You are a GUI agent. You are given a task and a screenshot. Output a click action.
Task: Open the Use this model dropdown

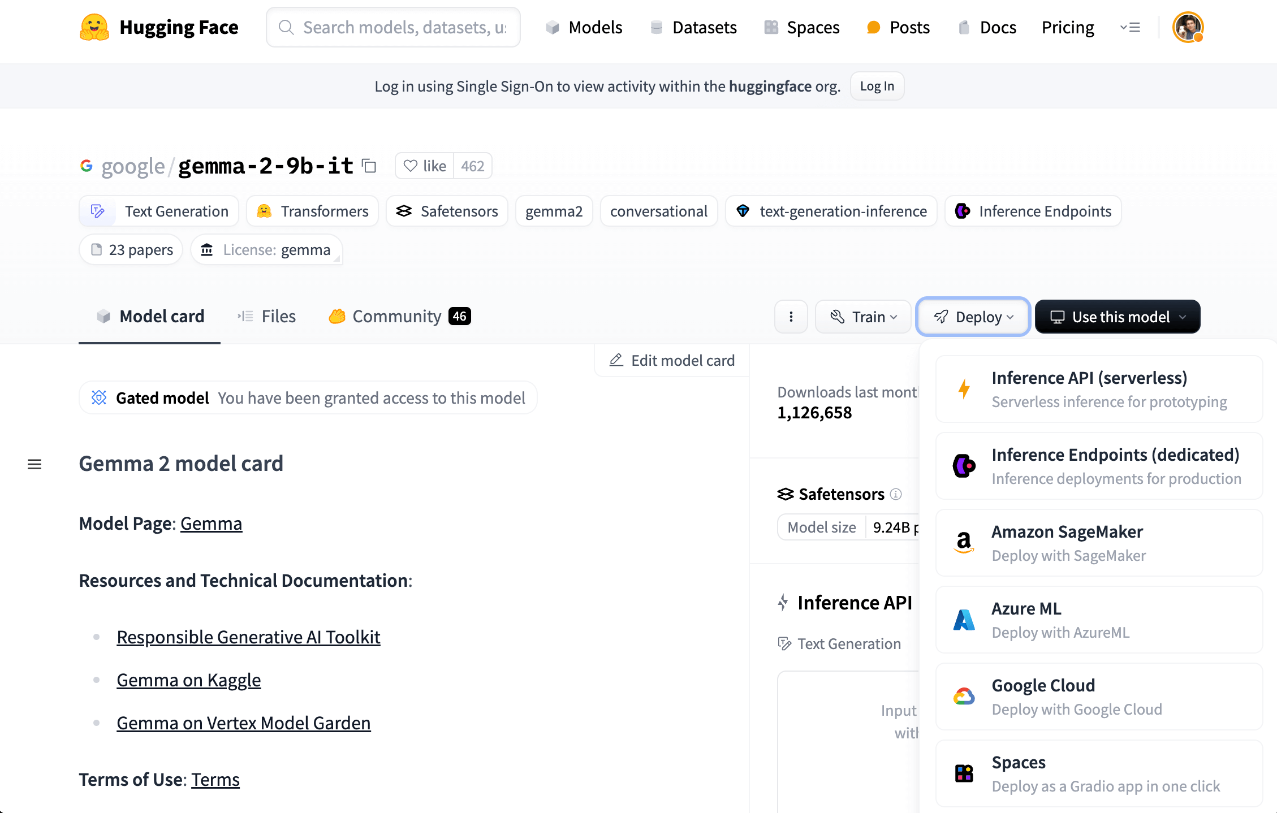1117,317
